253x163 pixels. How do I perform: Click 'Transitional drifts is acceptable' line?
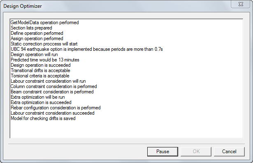[x=40, y=70]
